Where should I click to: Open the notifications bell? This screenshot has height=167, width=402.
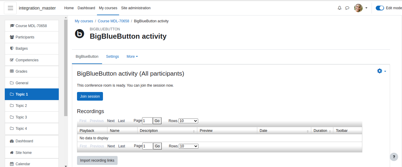point(339,8)
